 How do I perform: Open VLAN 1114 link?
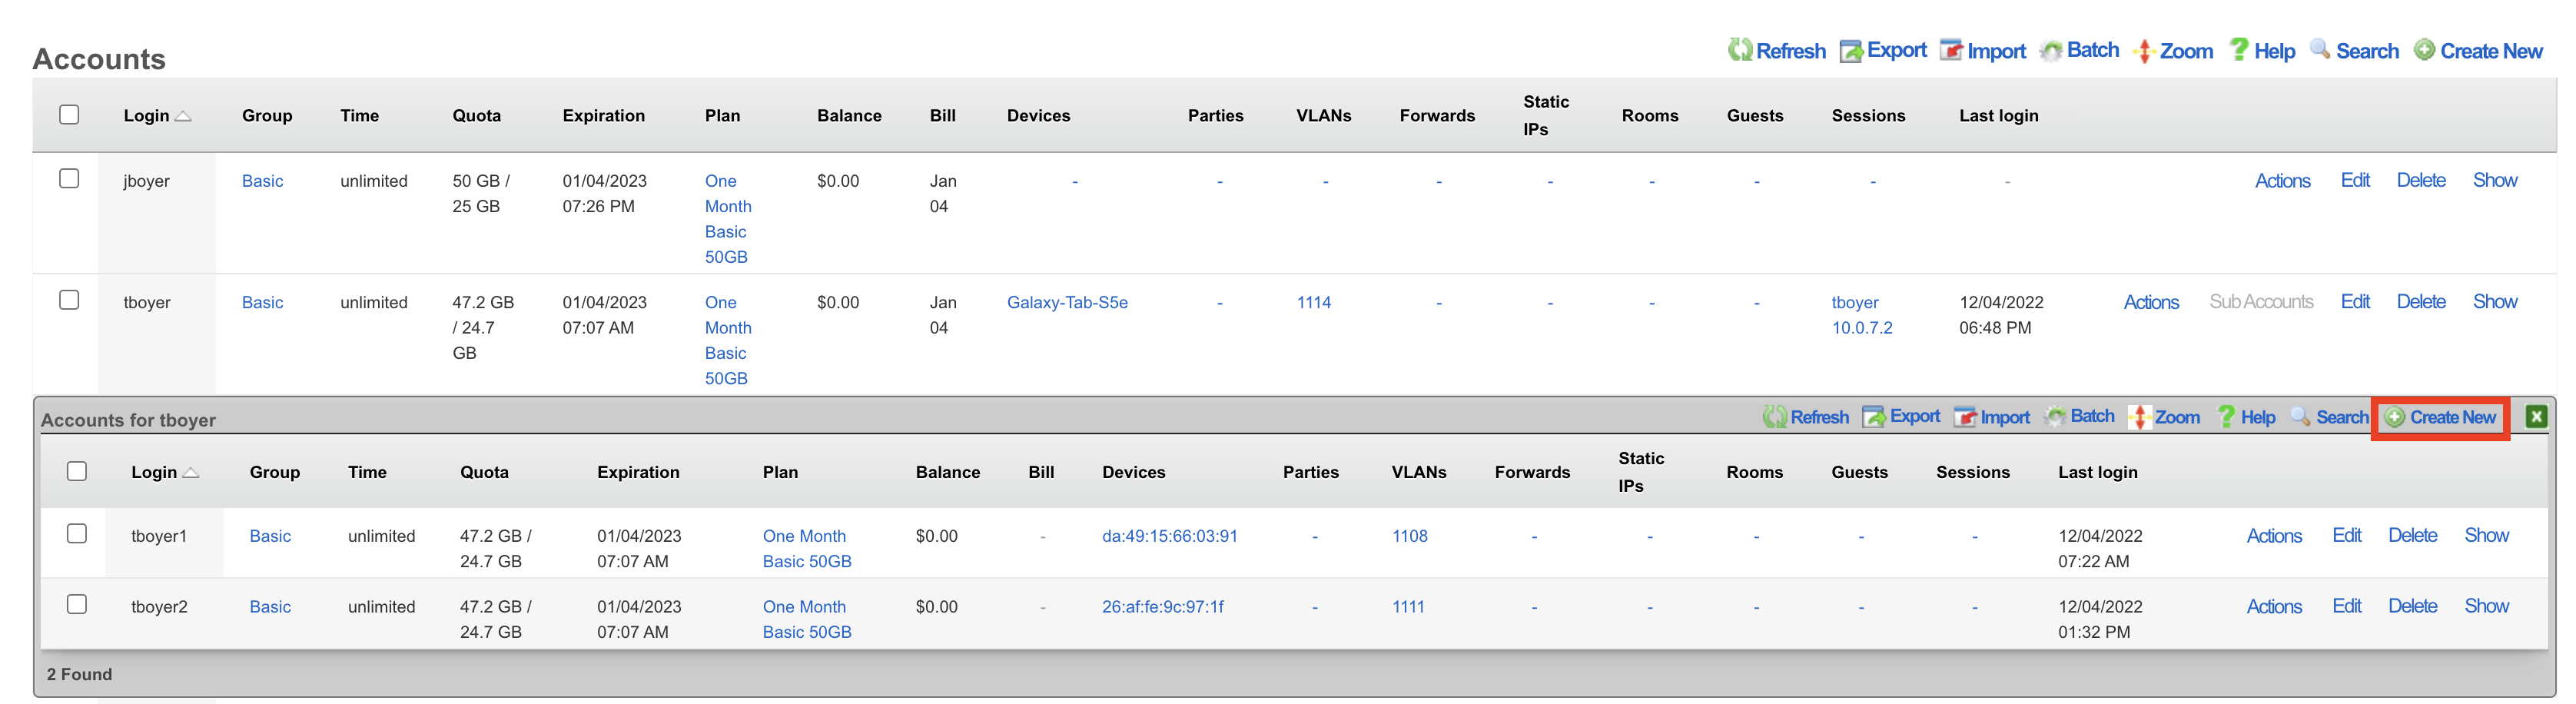point(1314,302)
